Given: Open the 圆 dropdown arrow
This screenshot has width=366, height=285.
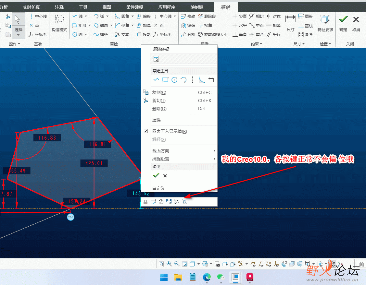Looking at the screenshot, I should click(x=86, y=34).
